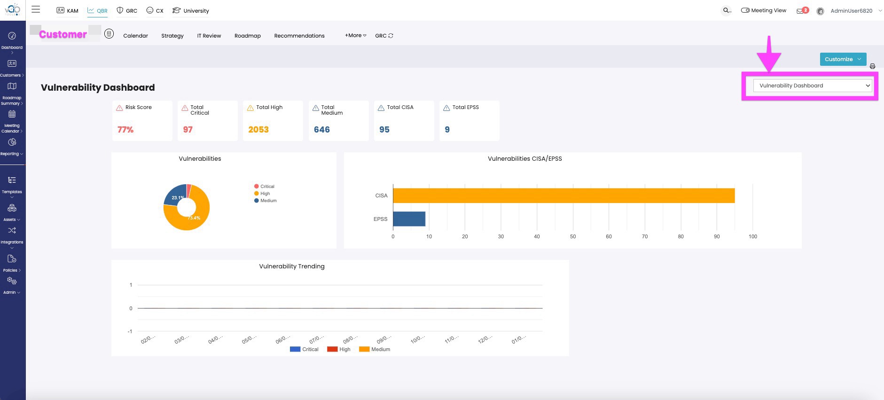Click the search magnifier icon
Screen dimensions: 884x400
(x=727, y=10)
